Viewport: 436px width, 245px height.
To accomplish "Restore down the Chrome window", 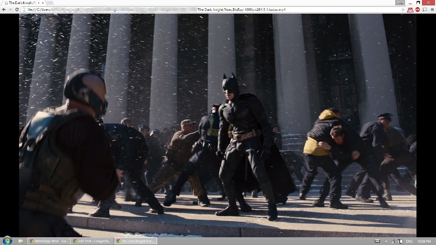I will [418, 3].
